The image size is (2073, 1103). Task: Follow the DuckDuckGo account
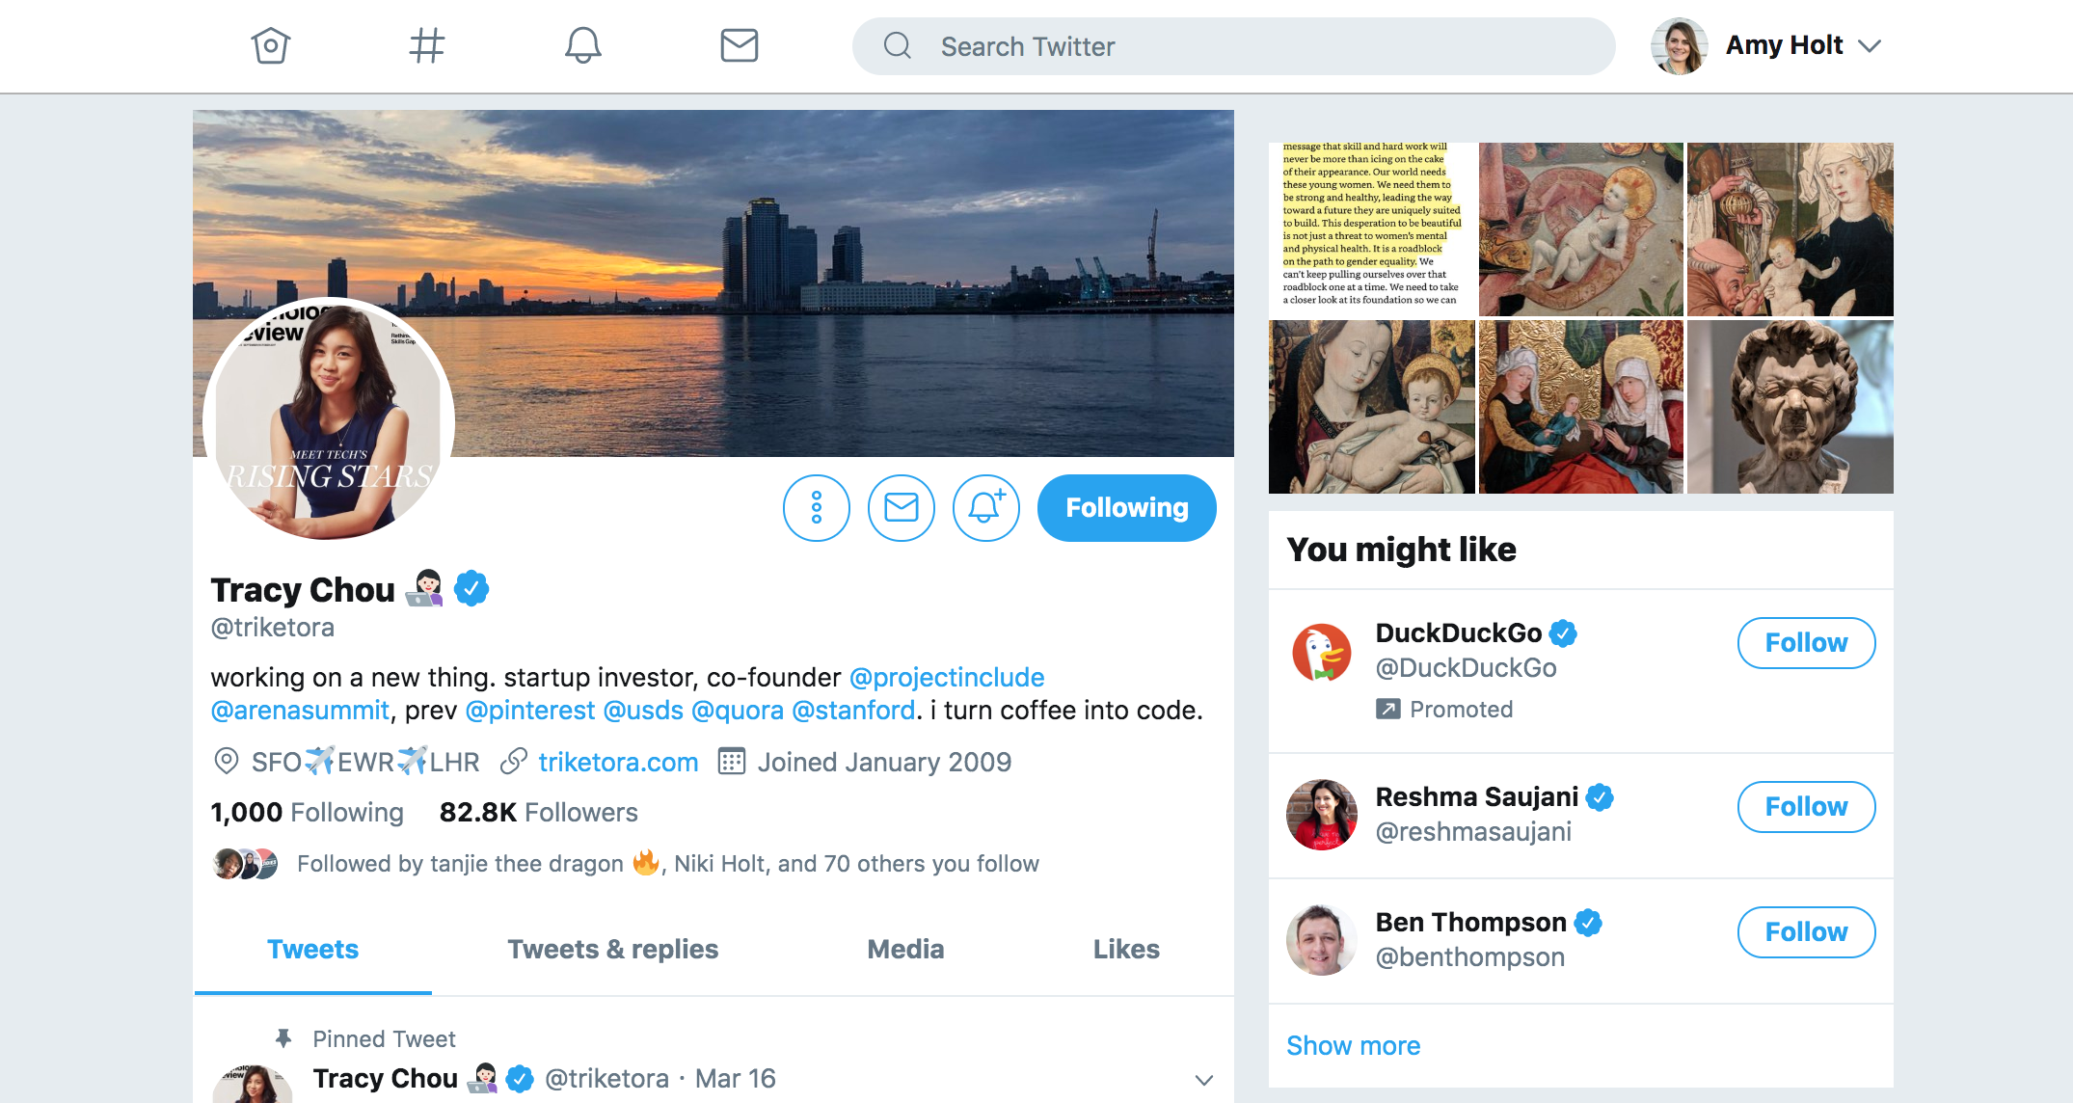coord(1805,642)
